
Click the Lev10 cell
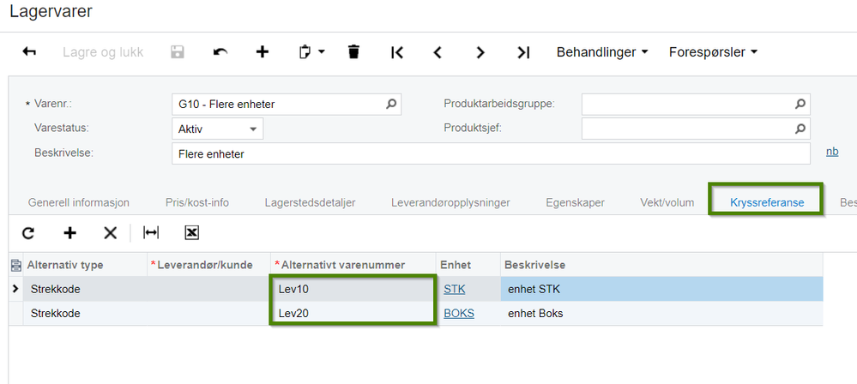[353, 289]
